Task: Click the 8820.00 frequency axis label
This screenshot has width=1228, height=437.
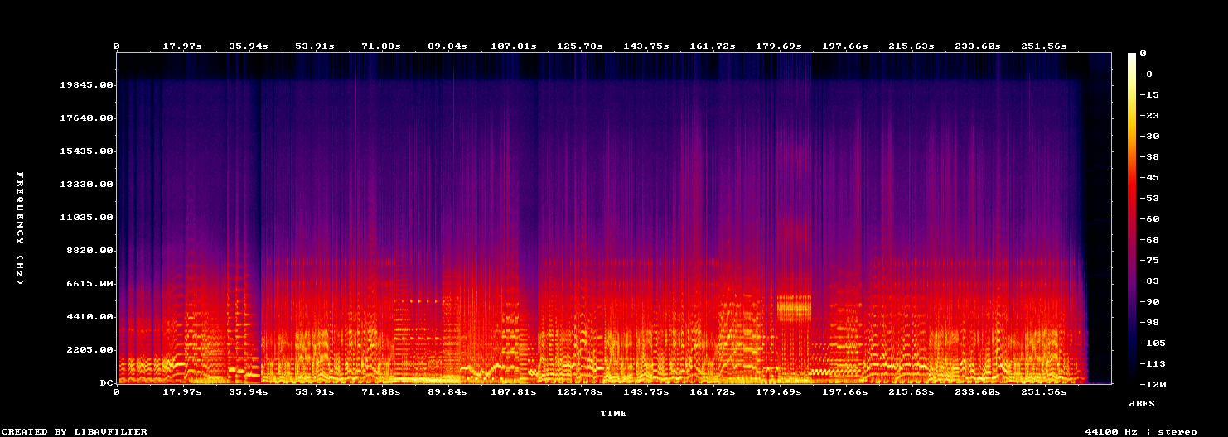Action: [x=89, y=251]
